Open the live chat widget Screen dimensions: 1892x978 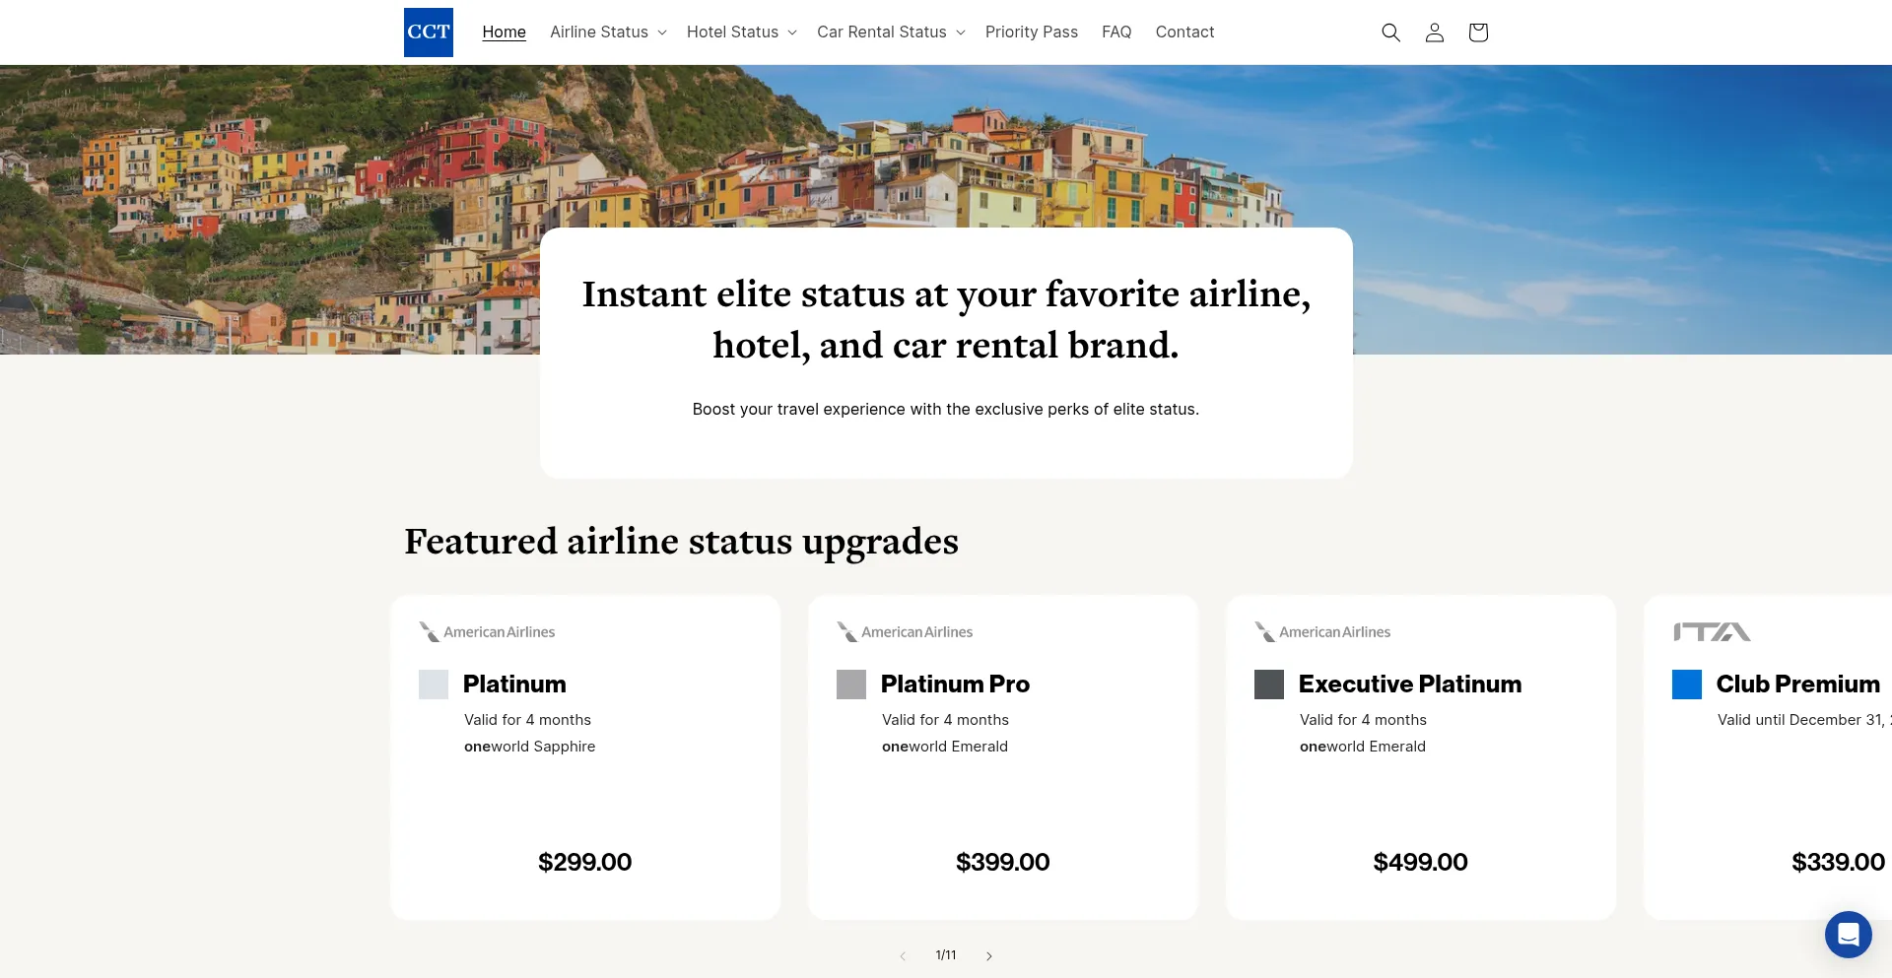1848,934
